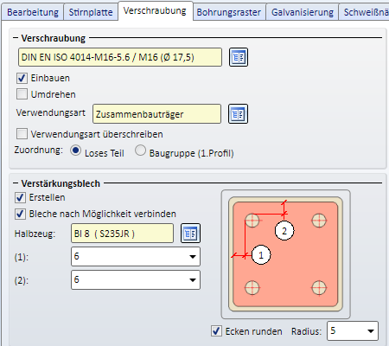Click the Bl 8 (S235JR) Halbzeug field
This screenshot has height=346, width=389.
coord(122,234)
